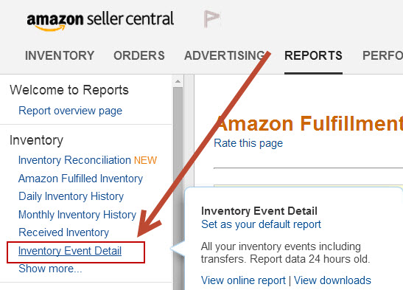Click the flag icon in the header

211,19
